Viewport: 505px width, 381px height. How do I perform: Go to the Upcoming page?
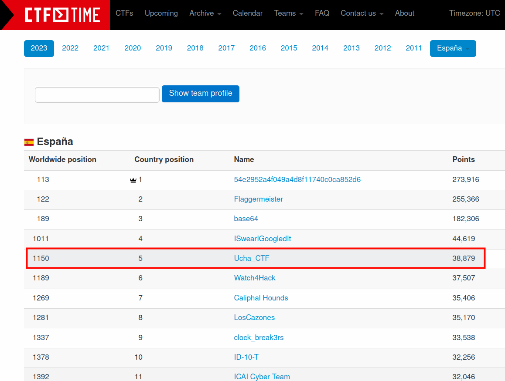click(161, 13)
